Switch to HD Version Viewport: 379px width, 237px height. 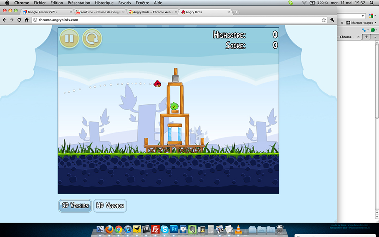pyautogui.click(x=110, y=206)
